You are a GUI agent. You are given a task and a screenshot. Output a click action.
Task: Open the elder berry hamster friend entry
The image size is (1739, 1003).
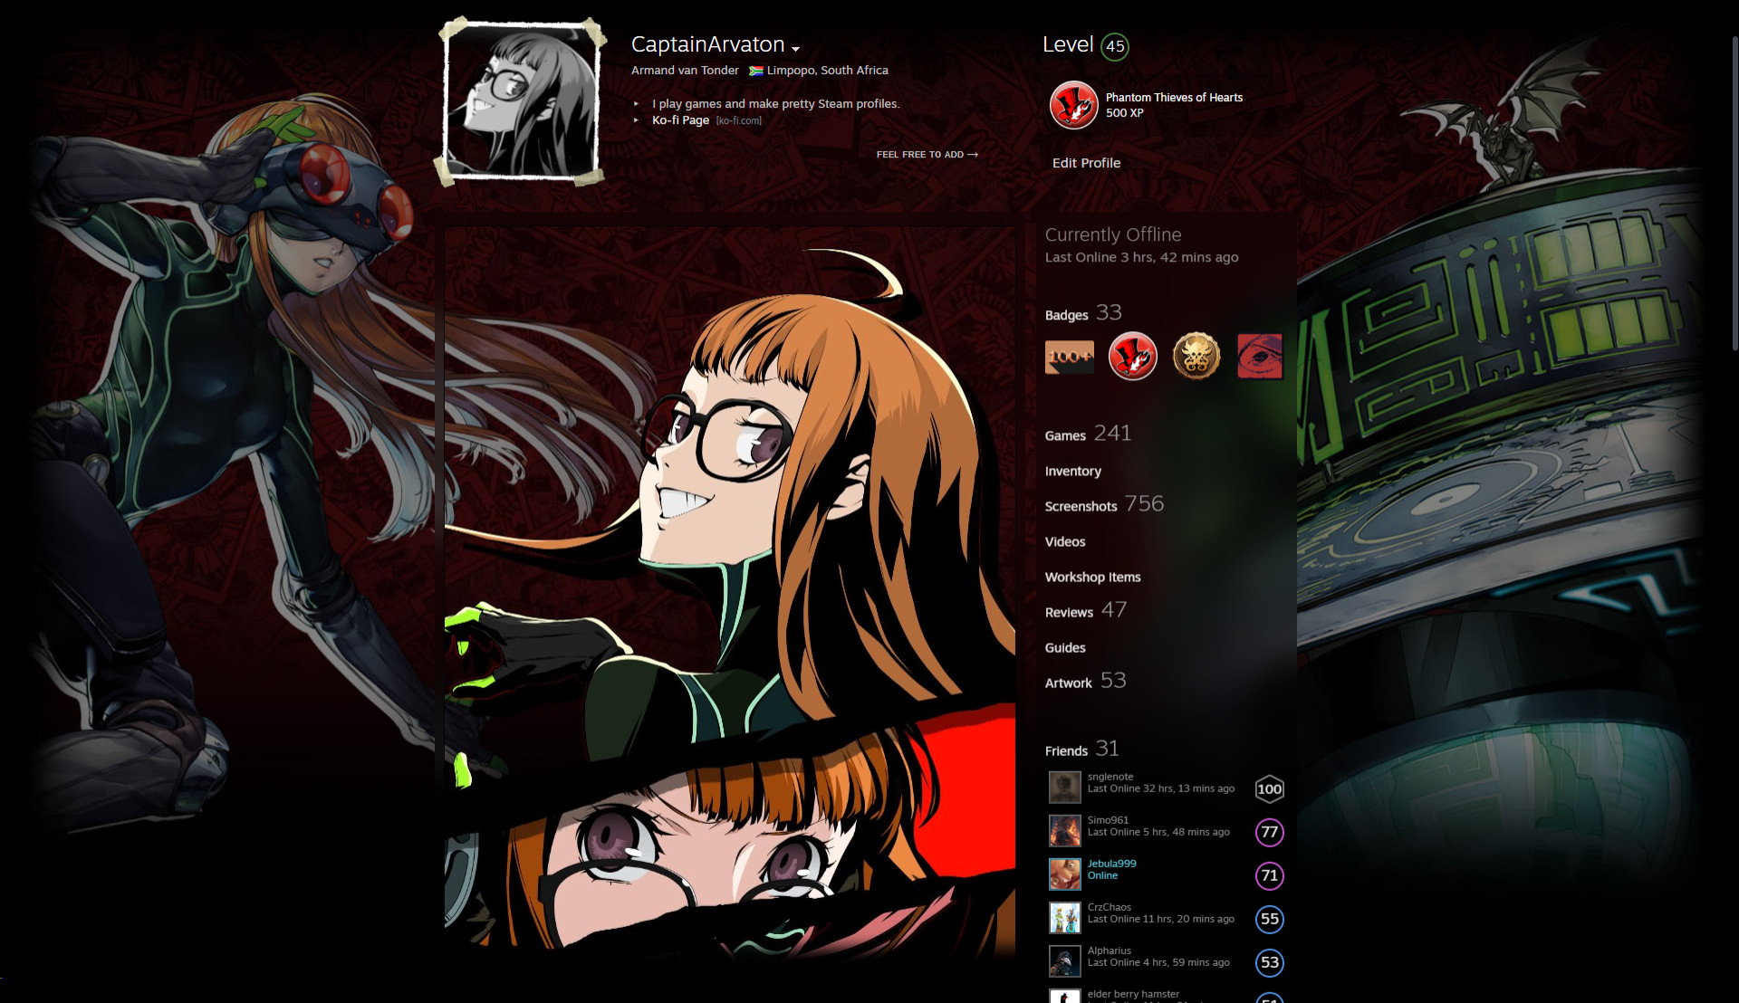point(1133,994)
